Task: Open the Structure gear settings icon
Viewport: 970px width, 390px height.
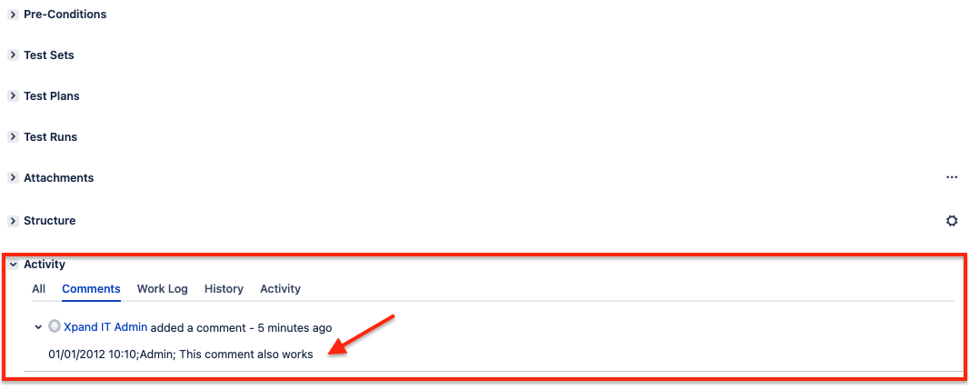Action: point(952,220)
